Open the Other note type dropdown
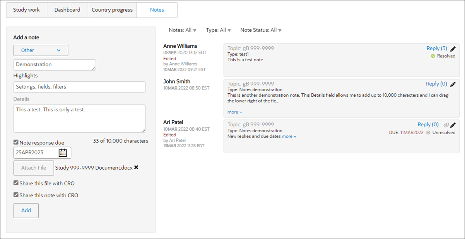Image resolution: width=465 pixels, height=239 pixels. coord(41,50)
